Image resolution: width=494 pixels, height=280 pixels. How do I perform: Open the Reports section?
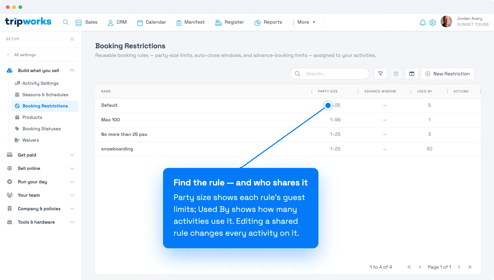[x=268, y=22]
